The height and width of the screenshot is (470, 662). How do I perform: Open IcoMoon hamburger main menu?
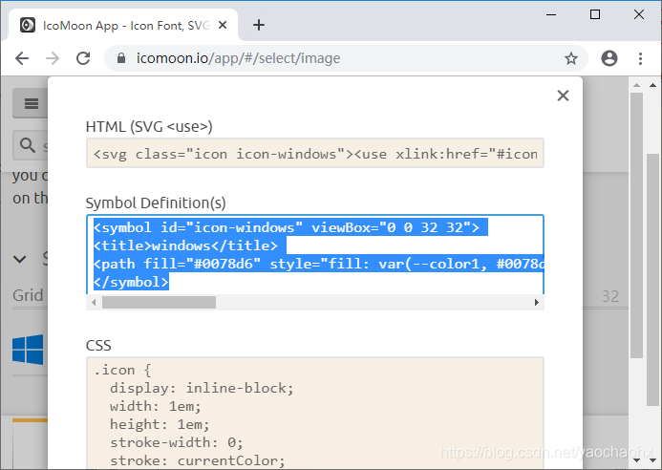(32, 103)
